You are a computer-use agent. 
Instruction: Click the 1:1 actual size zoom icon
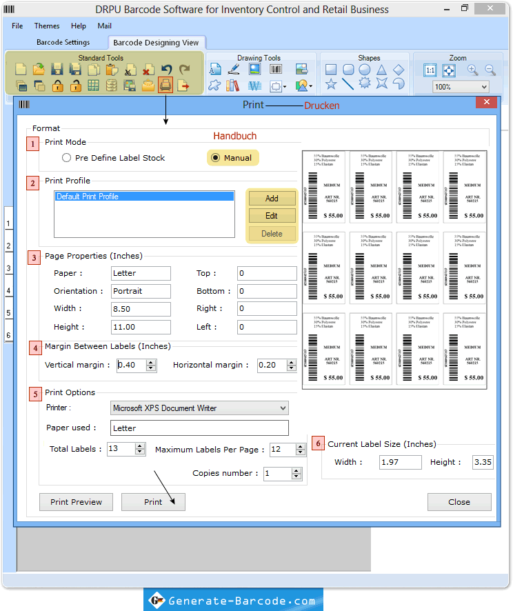coord(430,70)
